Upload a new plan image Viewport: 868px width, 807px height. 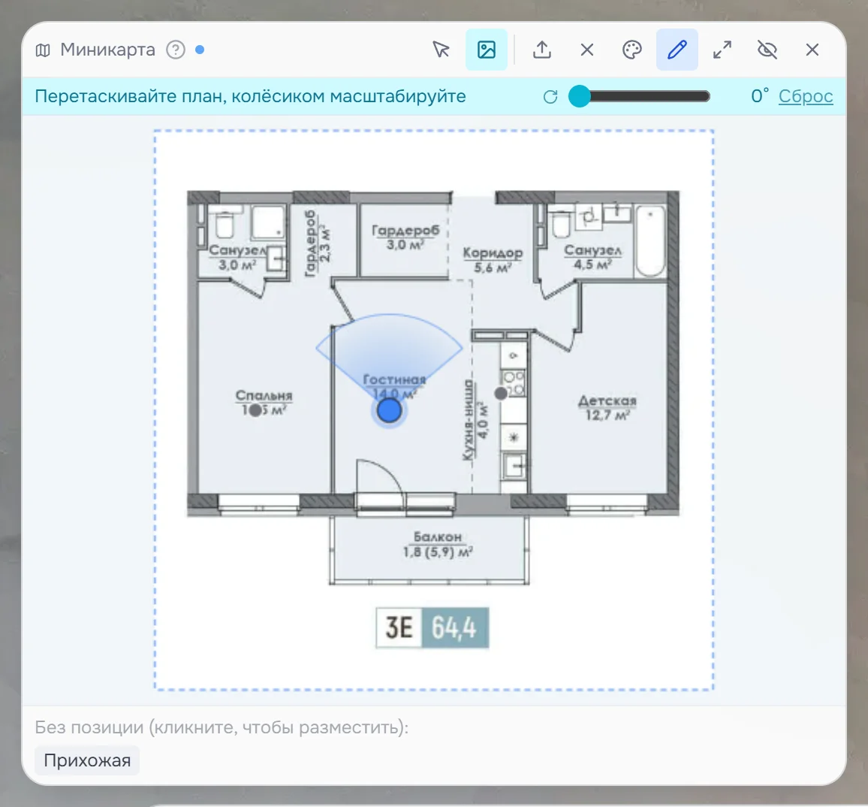pos(542,50)
